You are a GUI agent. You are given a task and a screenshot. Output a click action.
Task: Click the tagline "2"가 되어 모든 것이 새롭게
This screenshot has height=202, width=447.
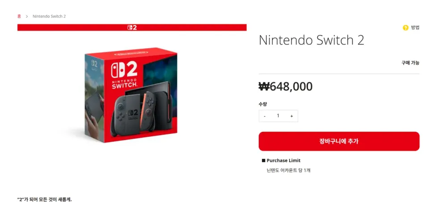pyautogui.click(x=45, y=199)
